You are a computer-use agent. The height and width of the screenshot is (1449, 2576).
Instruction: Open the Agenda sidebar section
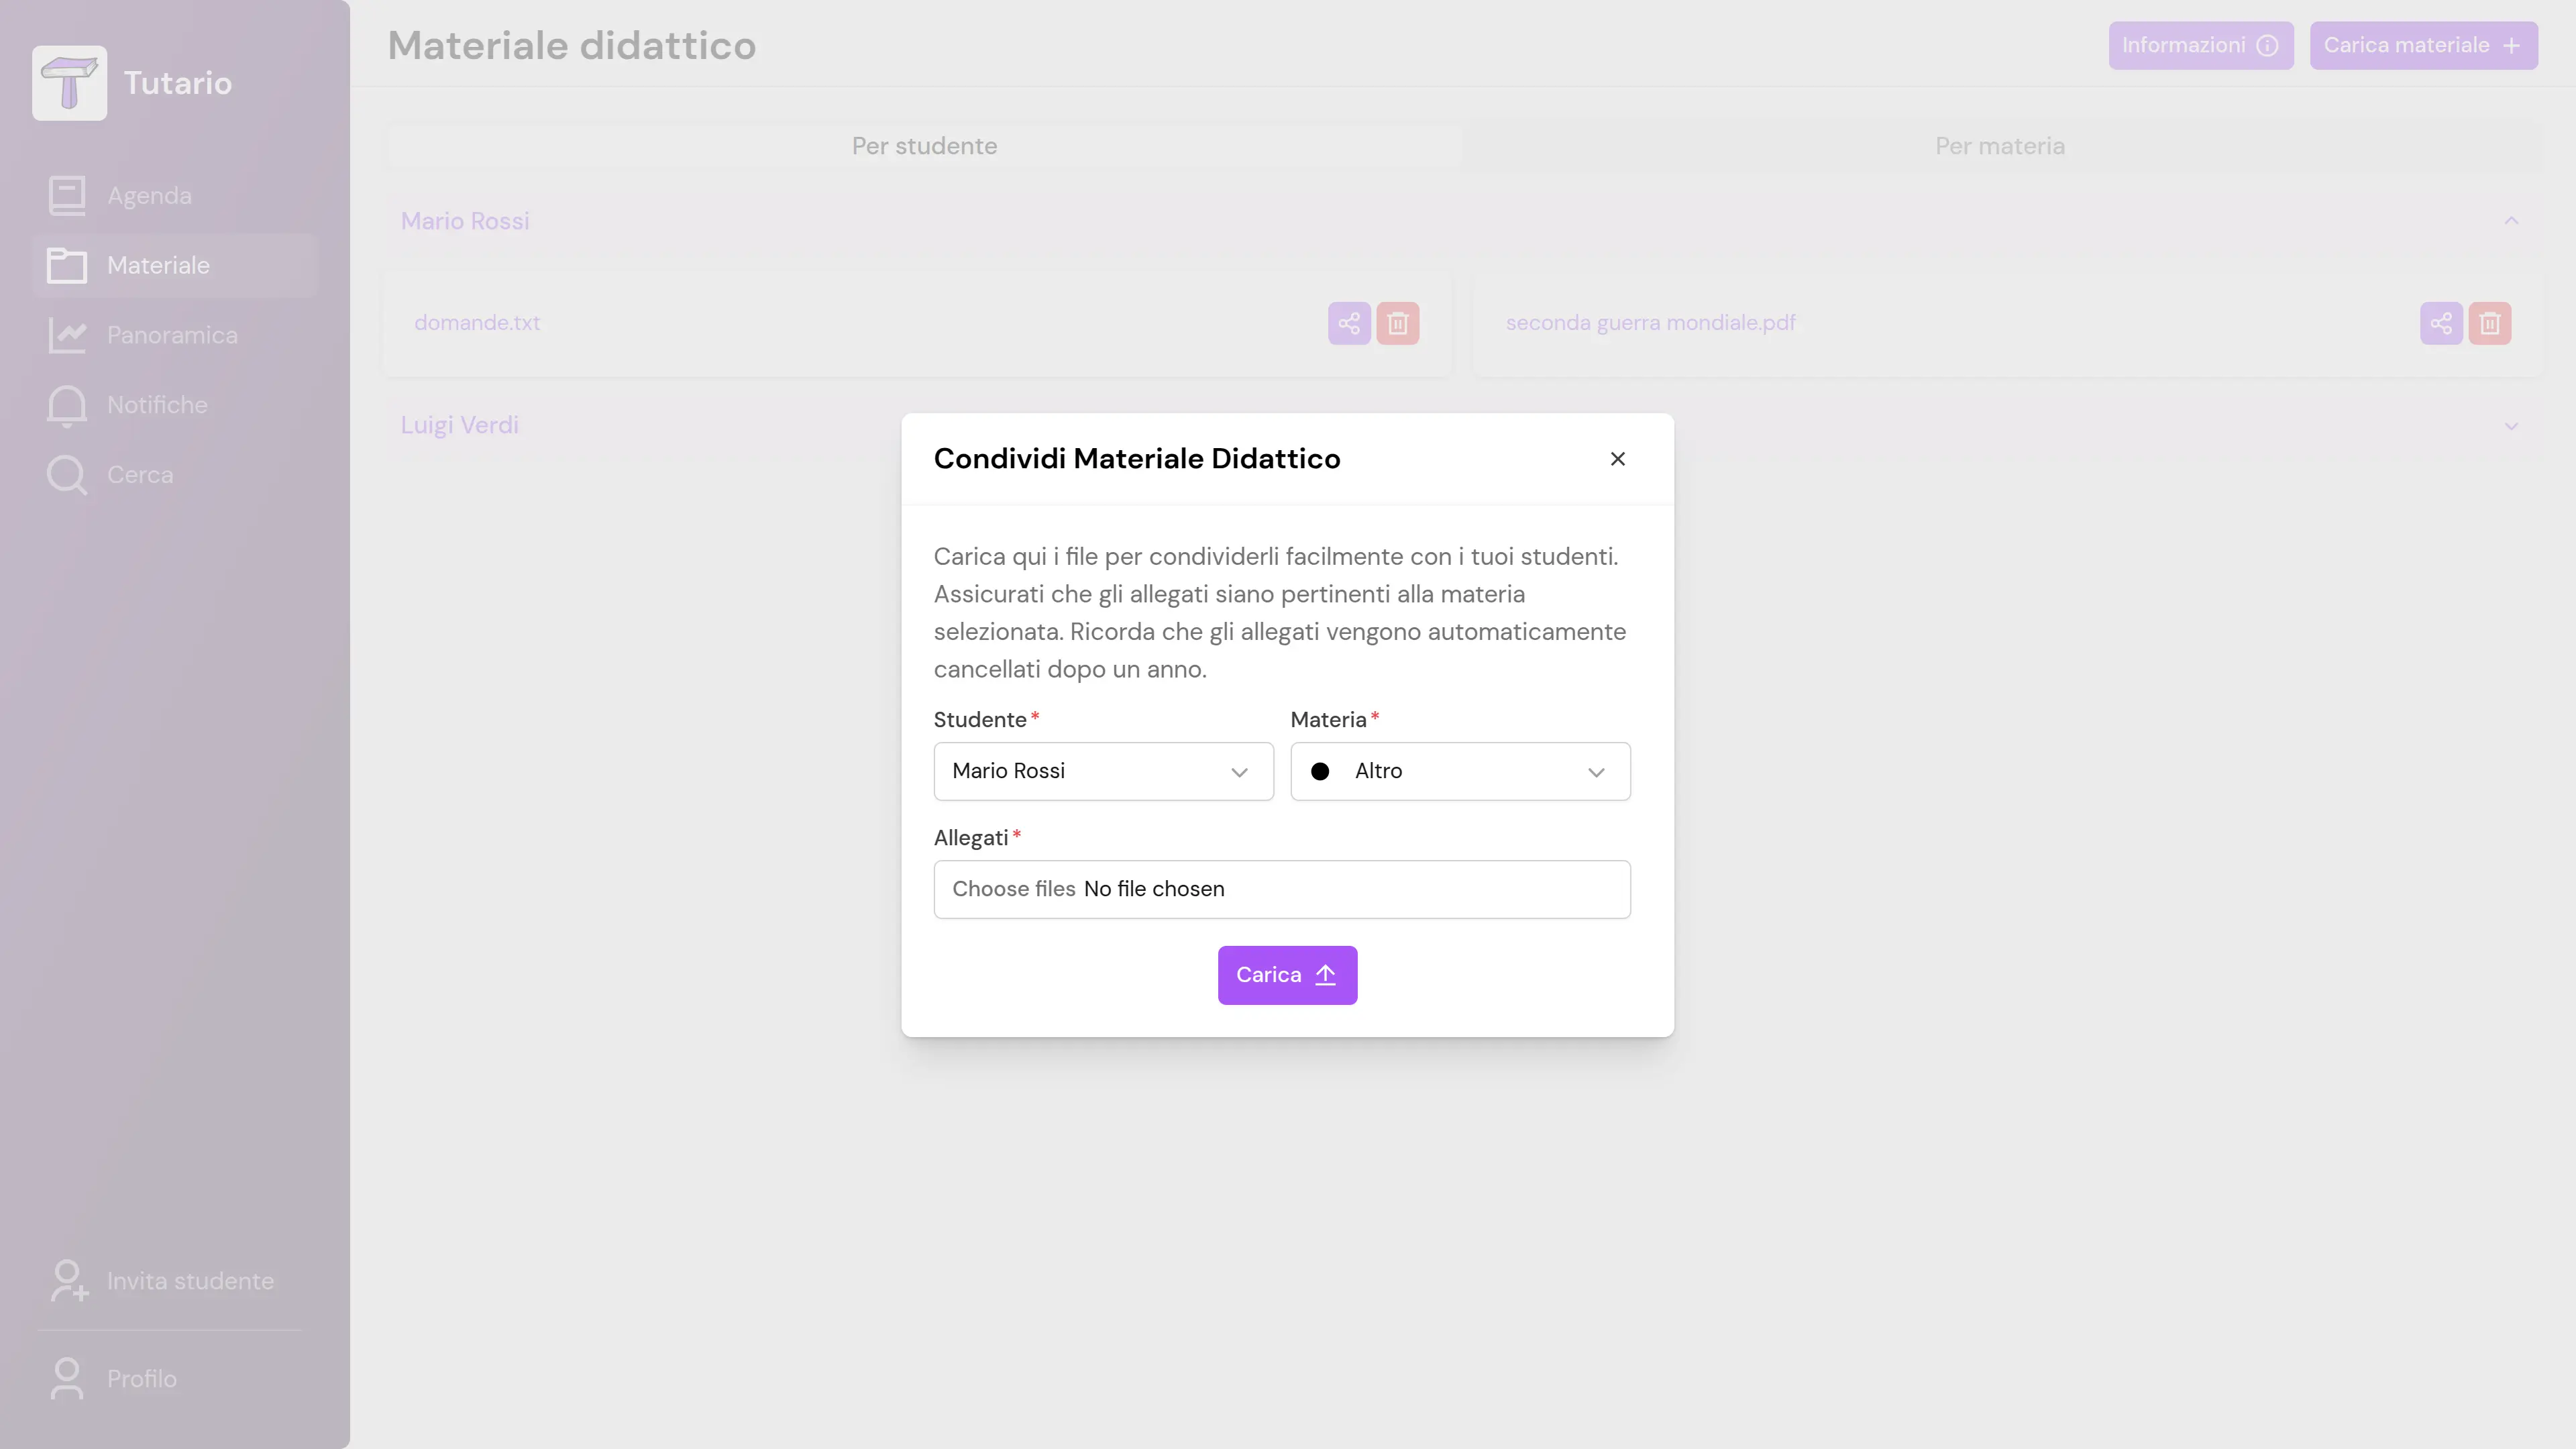(x=148, y=196)
